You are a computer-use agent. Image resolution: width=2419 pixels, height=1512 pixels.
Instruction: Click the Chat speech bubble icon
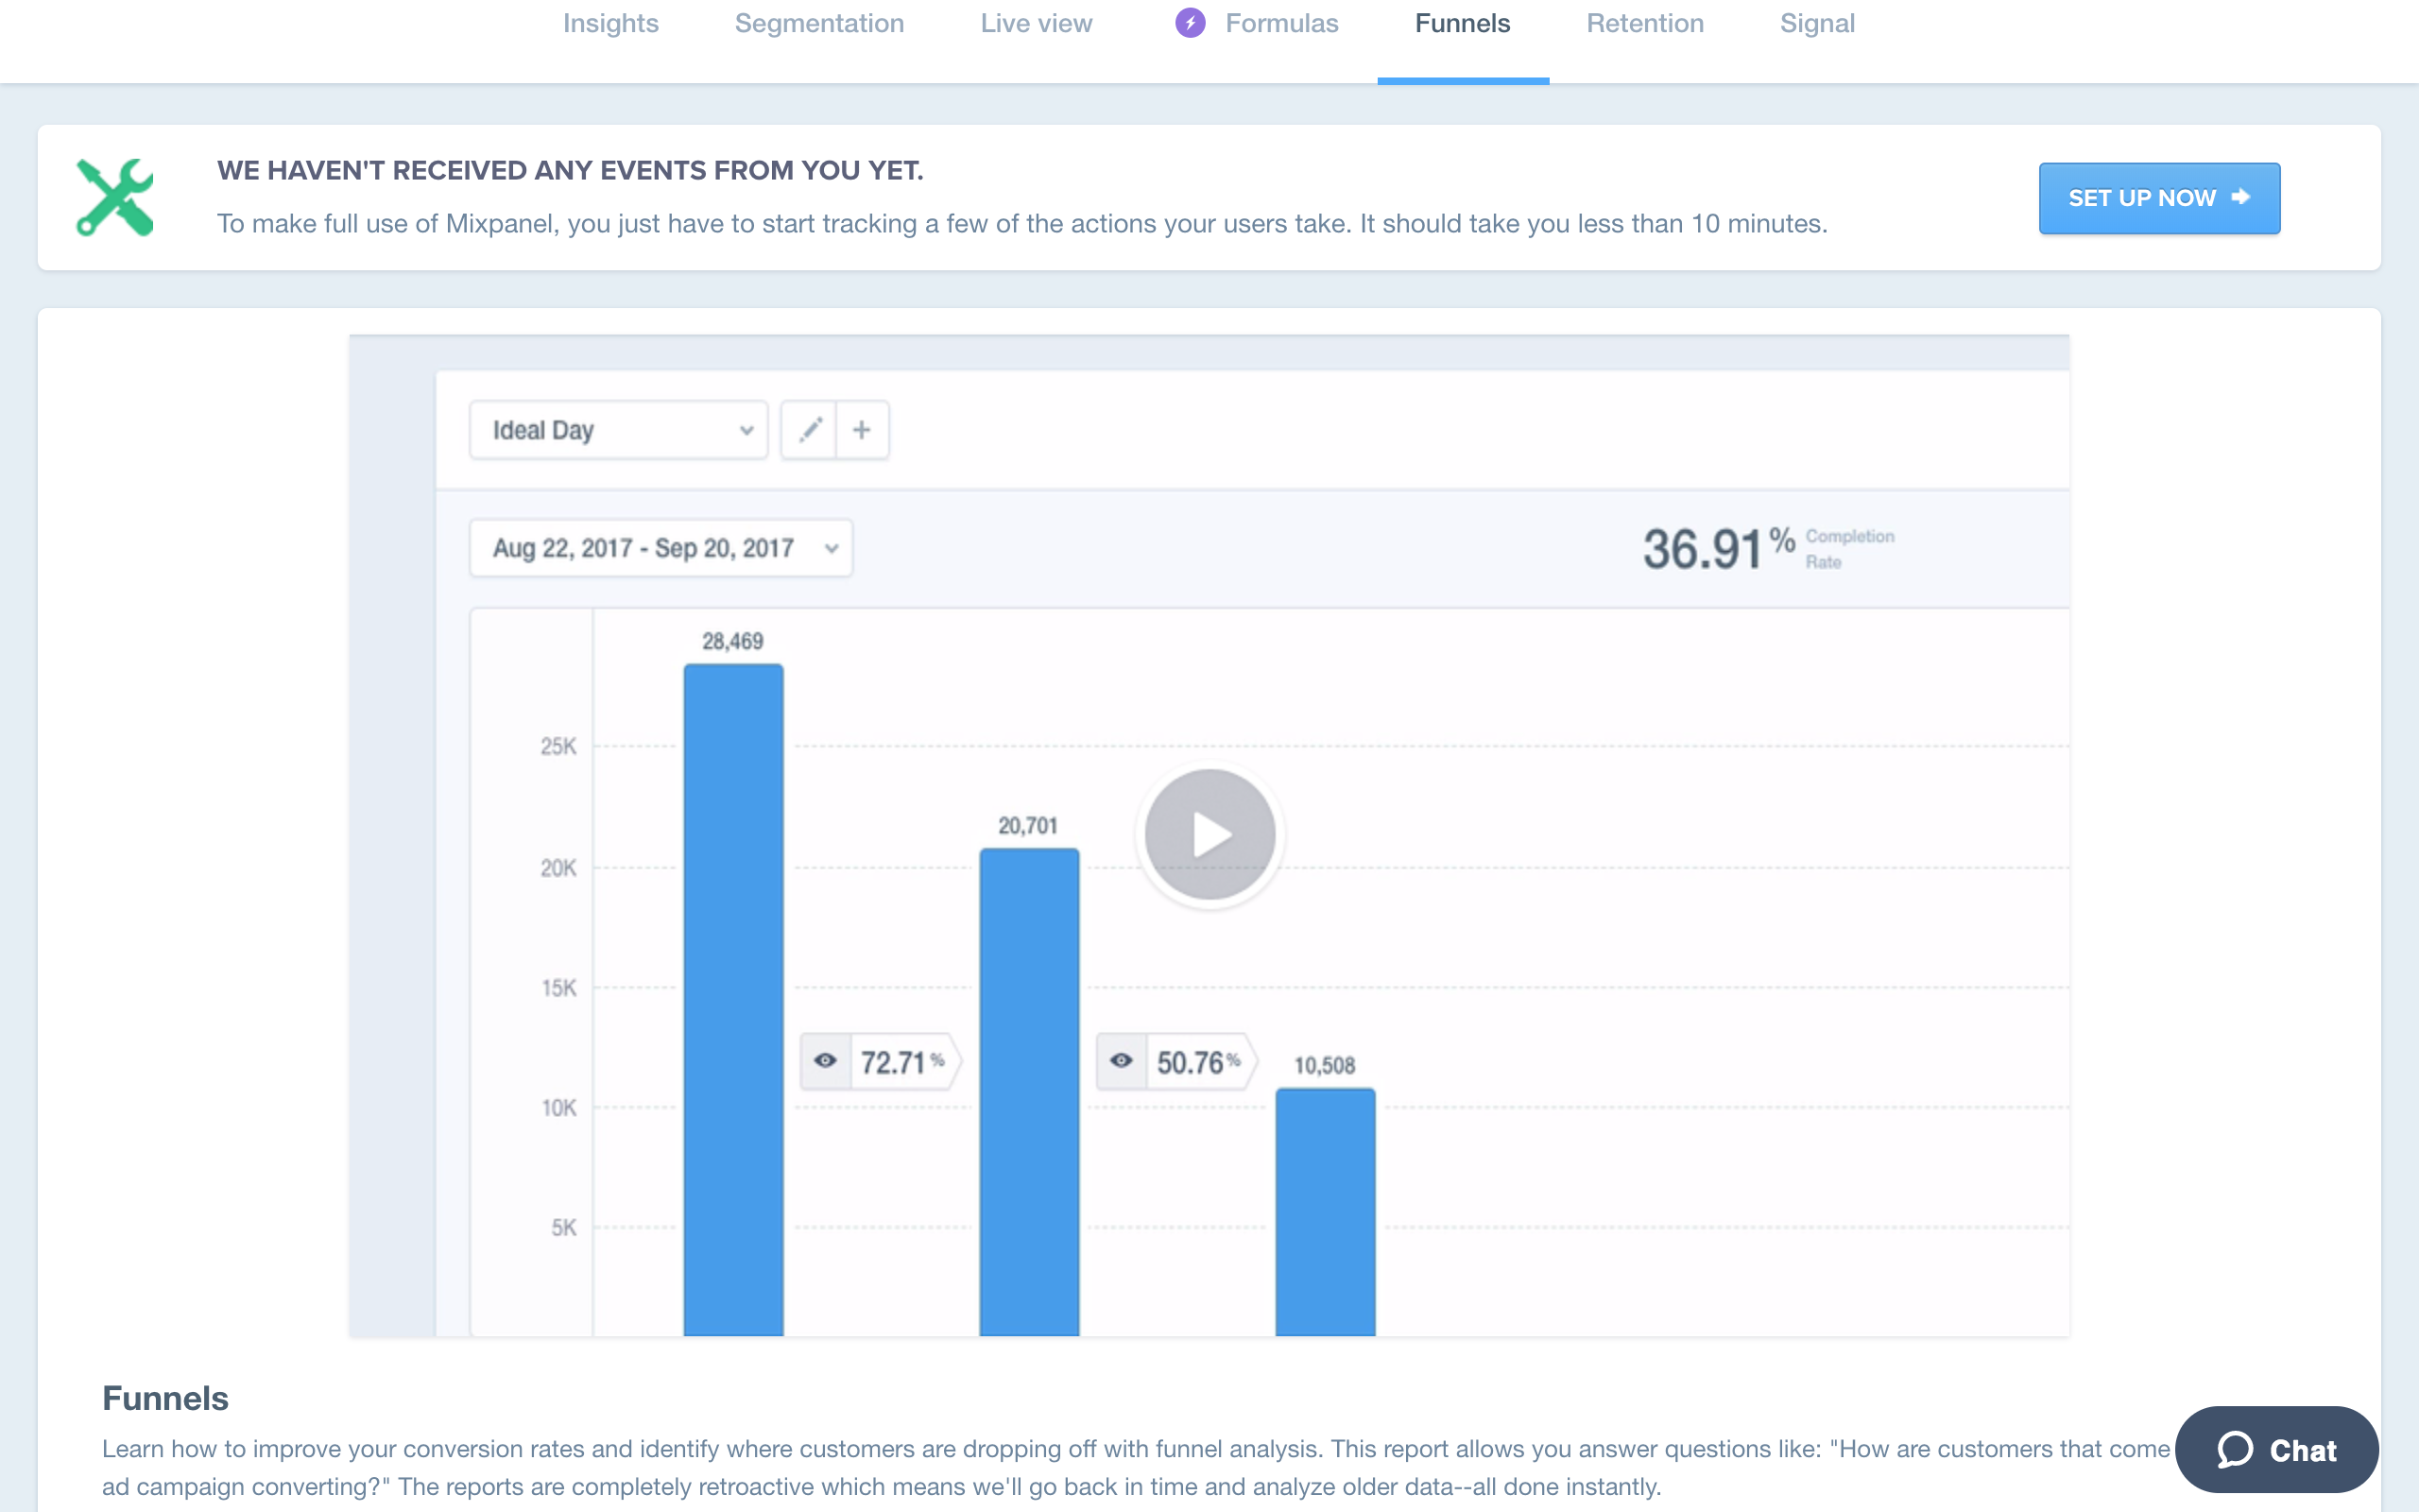pos(2236,1449)
